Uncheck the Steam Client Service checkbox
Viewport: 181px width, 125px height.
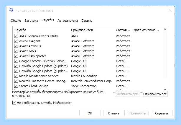pyautogui.click(x=16, y=86)
